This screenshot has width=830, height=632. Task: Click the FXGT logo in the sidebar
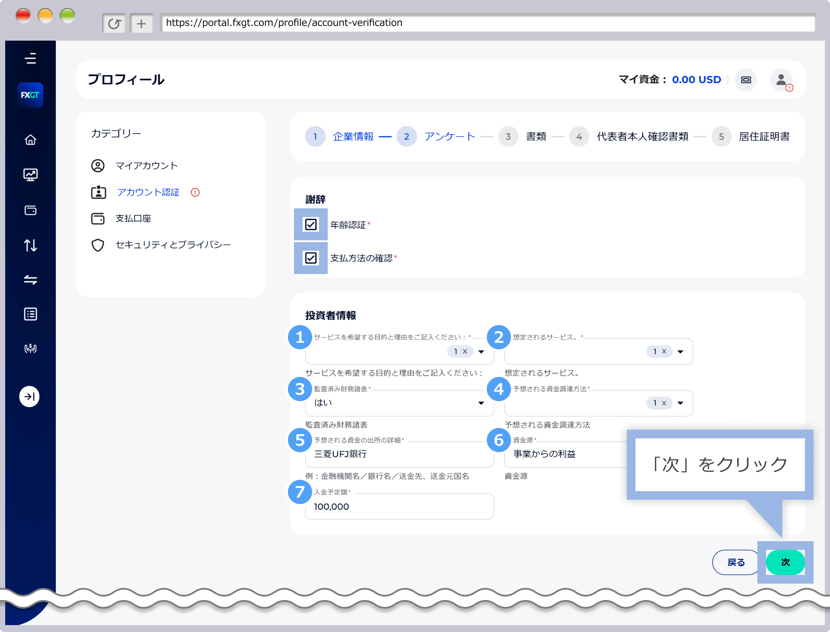[30, 95]
